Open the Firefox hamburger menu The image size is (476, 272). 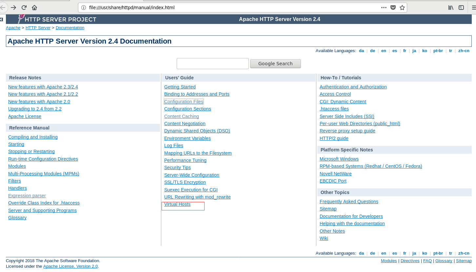point(473,8)
